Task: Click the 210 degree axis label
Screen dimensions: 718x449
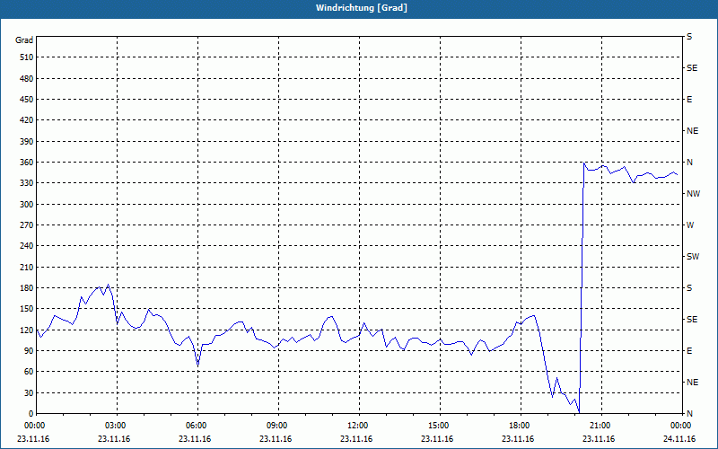Action: coord(26,267)
